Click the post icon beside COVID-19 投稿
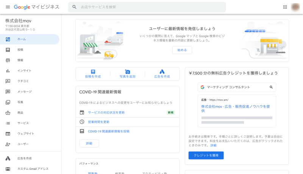This screenshot has width=303, height=174. [x=82, y=131]
